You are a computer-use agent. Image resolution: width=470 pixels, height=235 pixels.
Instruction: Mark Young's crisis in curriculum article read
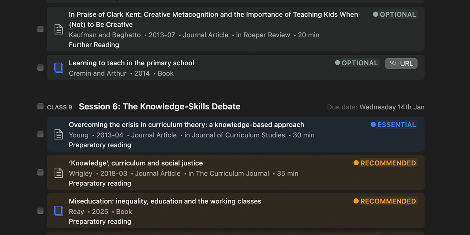(40, 134)
